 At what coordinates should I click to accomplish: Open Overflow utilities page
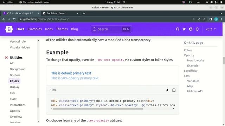[16, 117]
